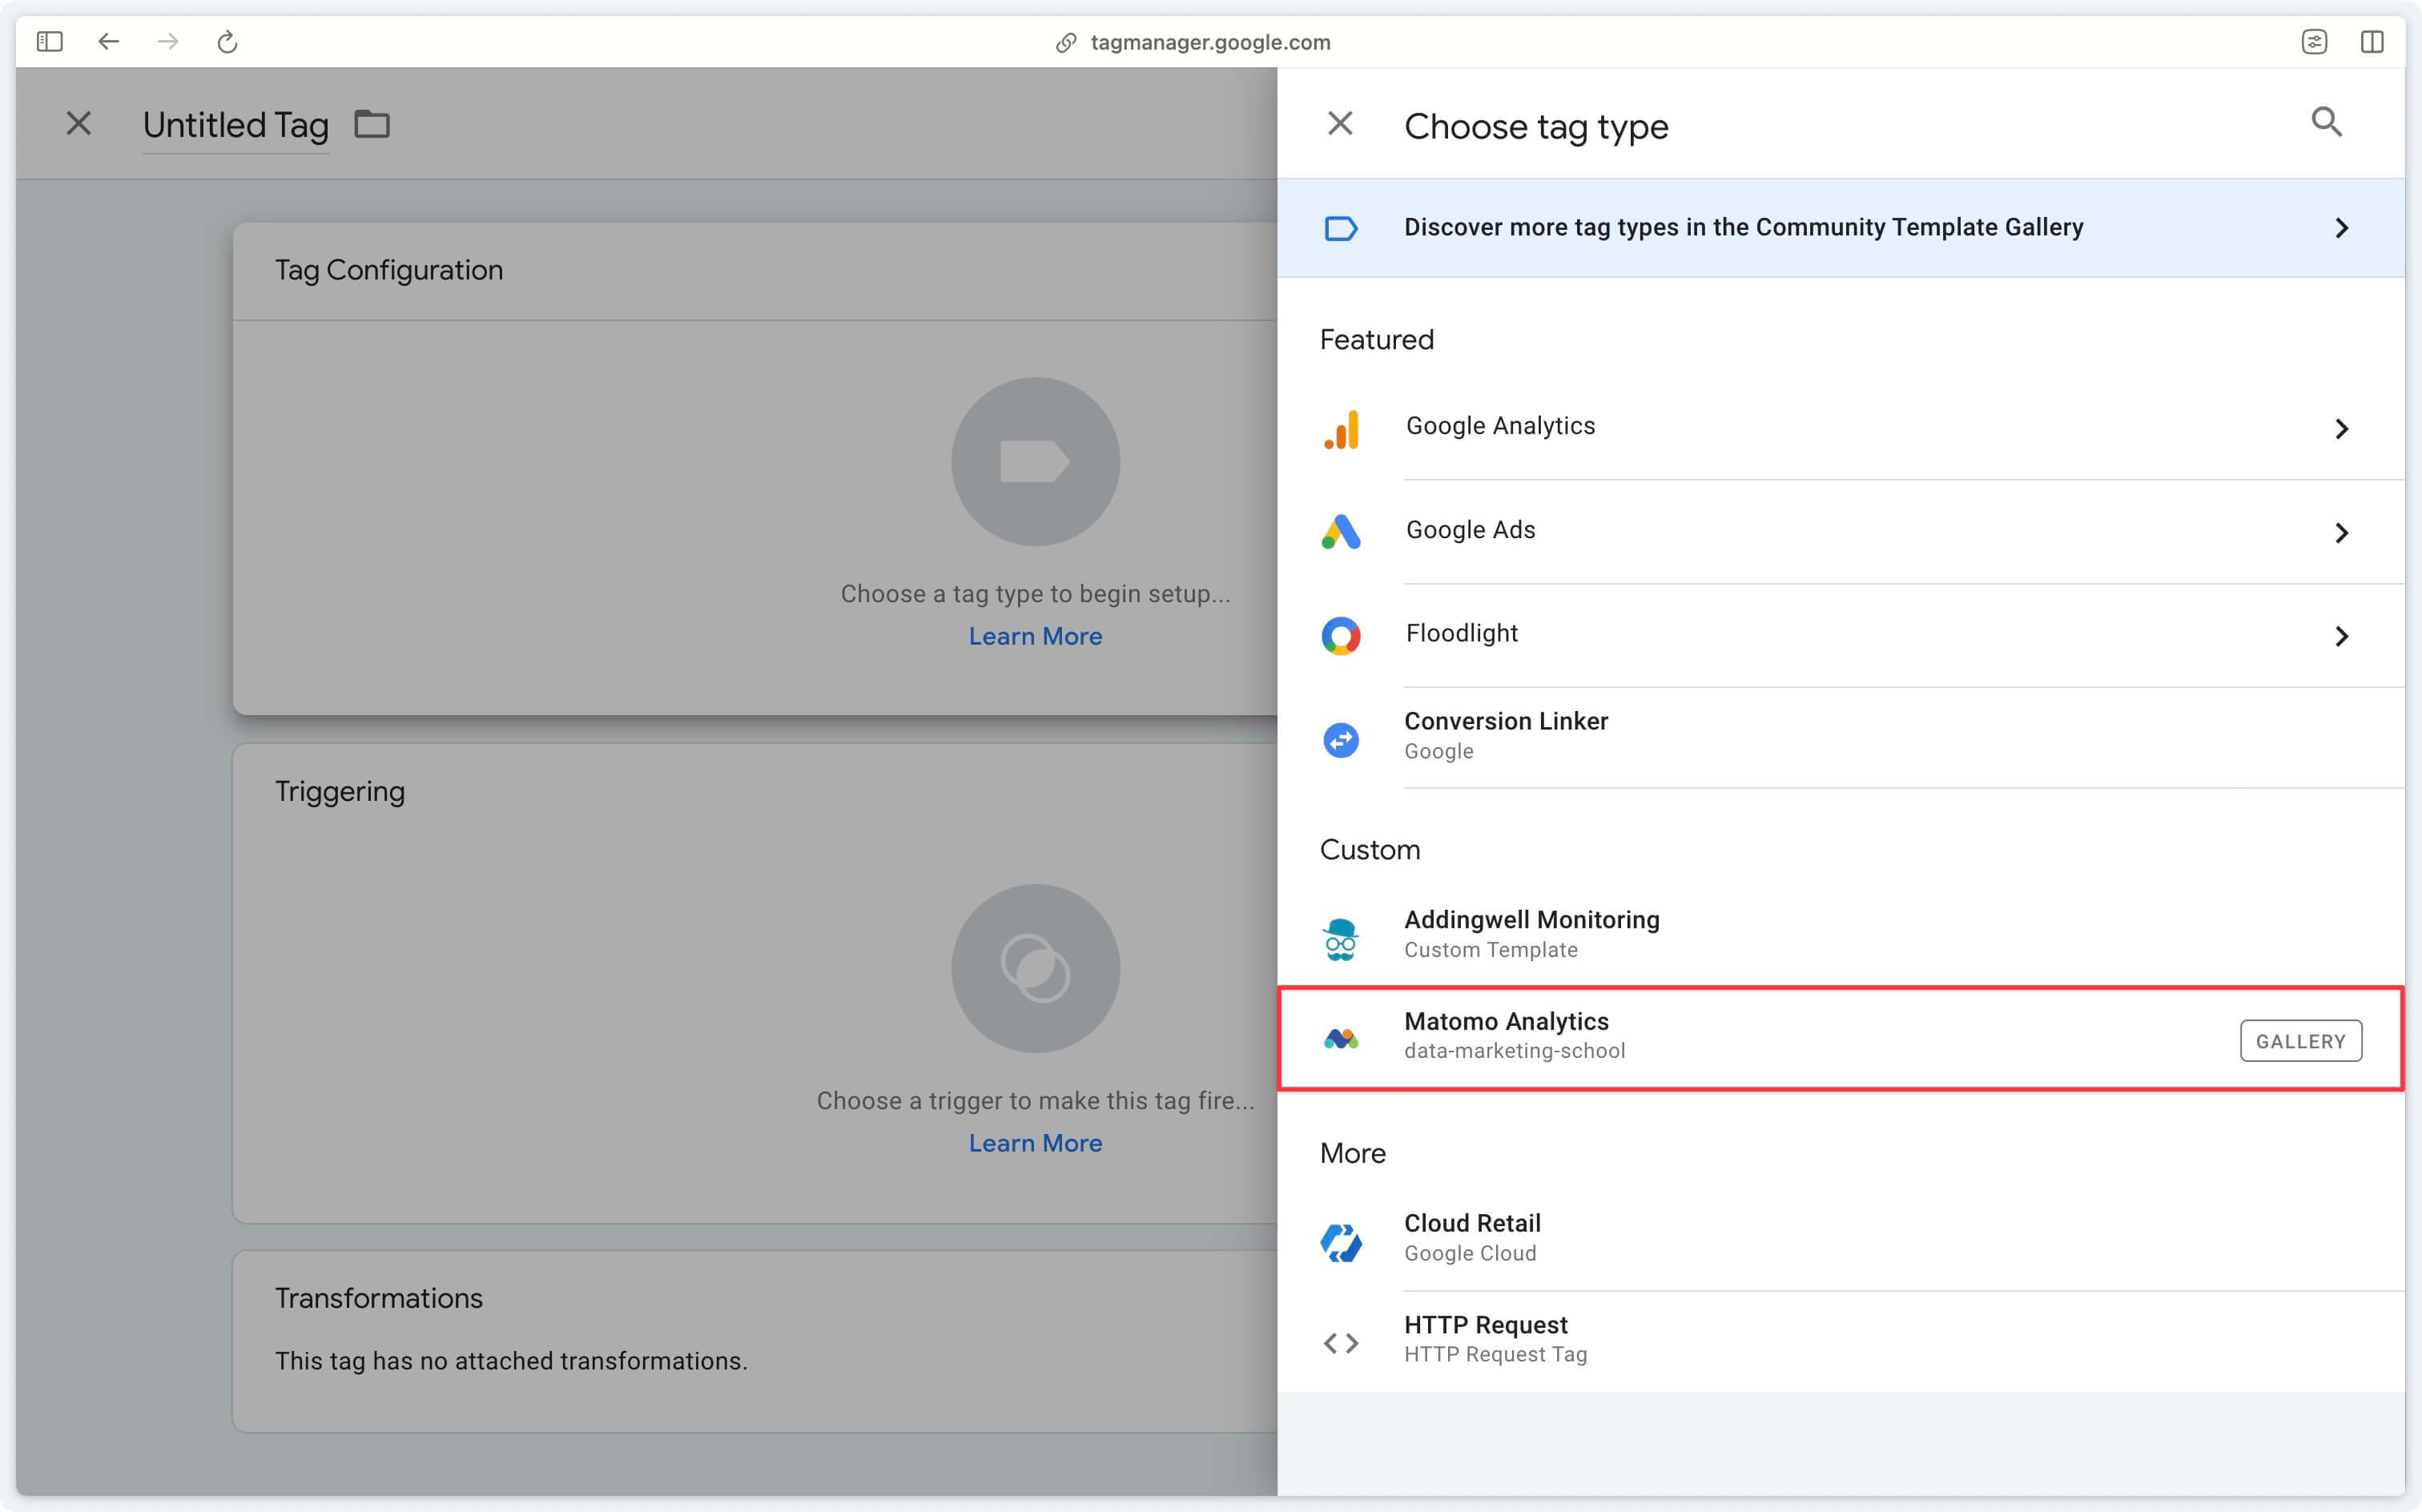Choose the Cloud Retail tag type
The image size is (2422, 1512).
(x=1840, y=1238)
